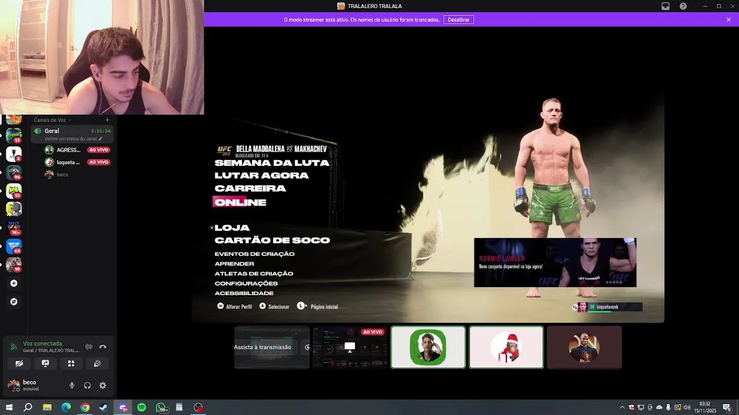Open the server with 1K+ badge

click(14, 228)
